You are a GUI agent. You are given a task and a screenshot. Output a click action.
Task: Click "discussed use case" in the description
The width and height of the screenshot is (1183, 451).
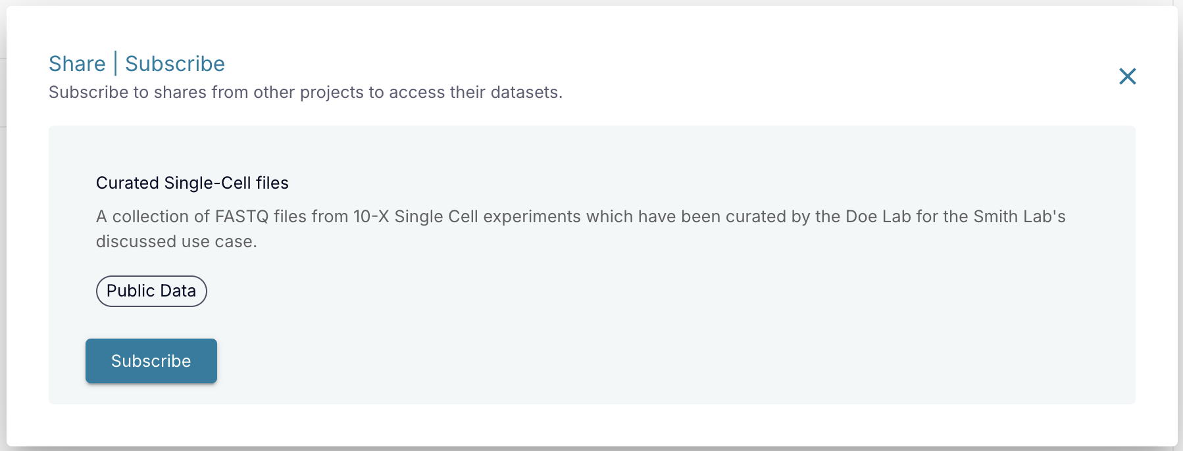pyautogui.click(x=176, y=241)
